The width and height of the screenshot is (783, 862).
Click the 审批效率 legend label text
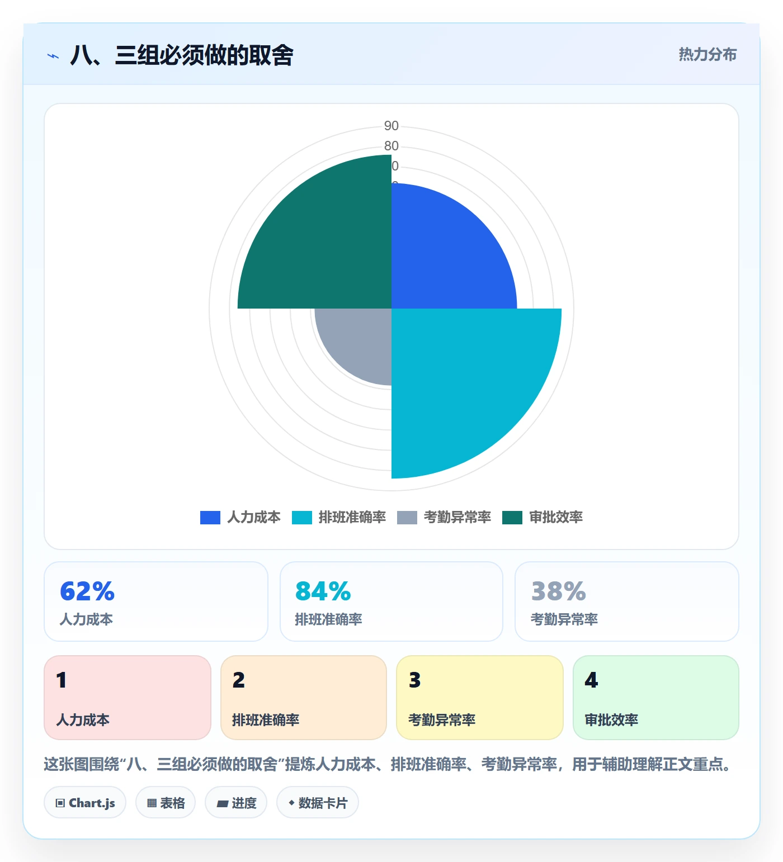[x=556, y=518]
